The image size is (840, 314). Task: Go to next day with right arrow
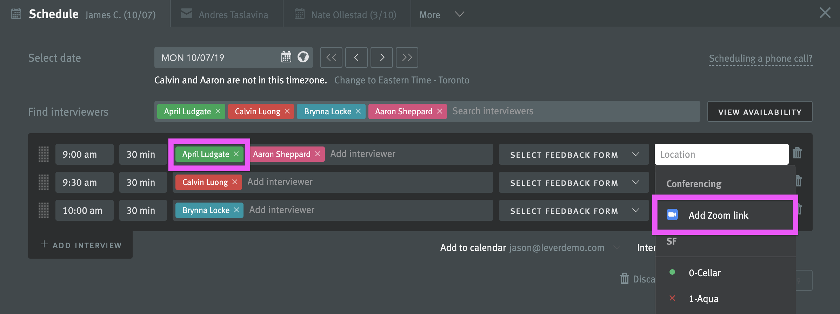382,57
